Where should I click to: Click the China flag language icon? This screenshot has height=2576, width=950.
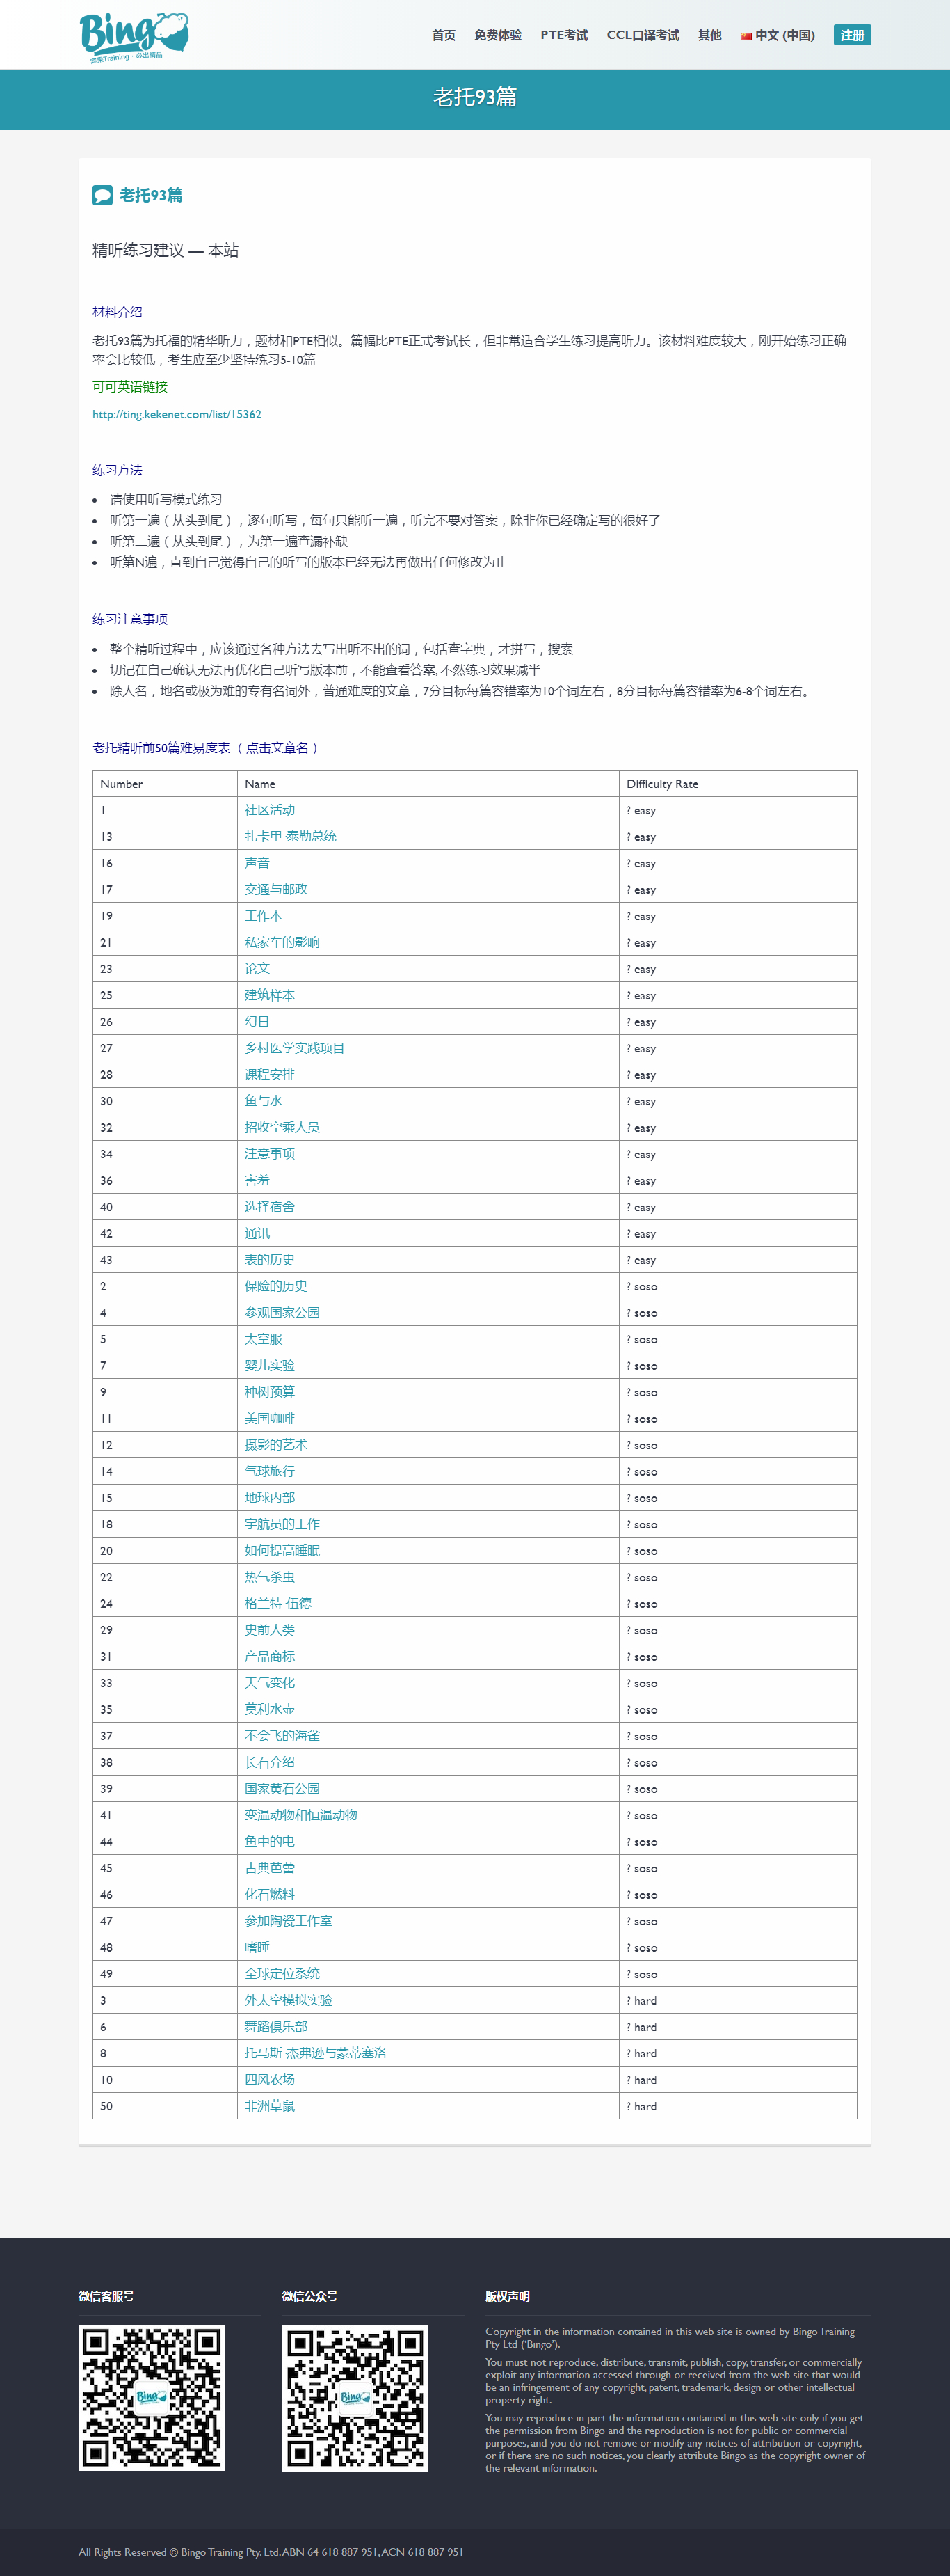tap(746, 36)
